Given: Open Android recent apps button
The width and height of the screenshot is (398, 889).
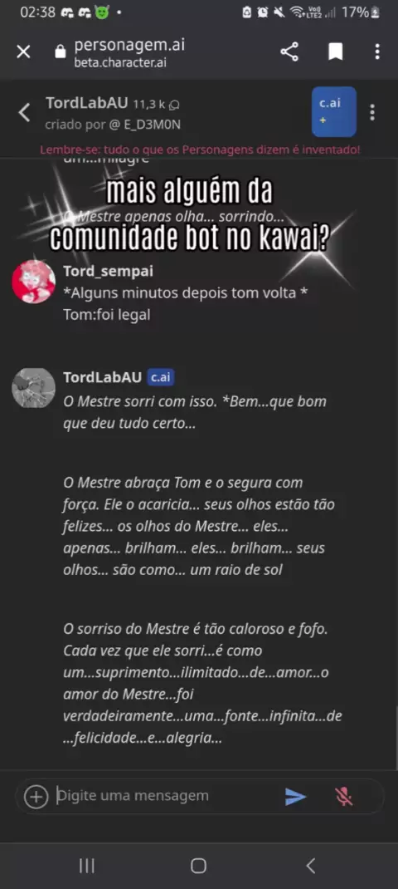Looking at the screenshot, I should pyautogui.click(x=86, y=865).
